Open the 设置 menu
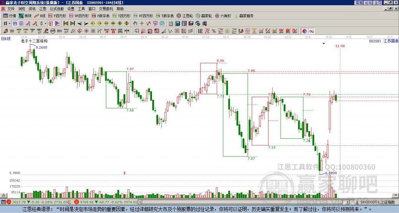The image size is (399, 213). coord(71,9)
